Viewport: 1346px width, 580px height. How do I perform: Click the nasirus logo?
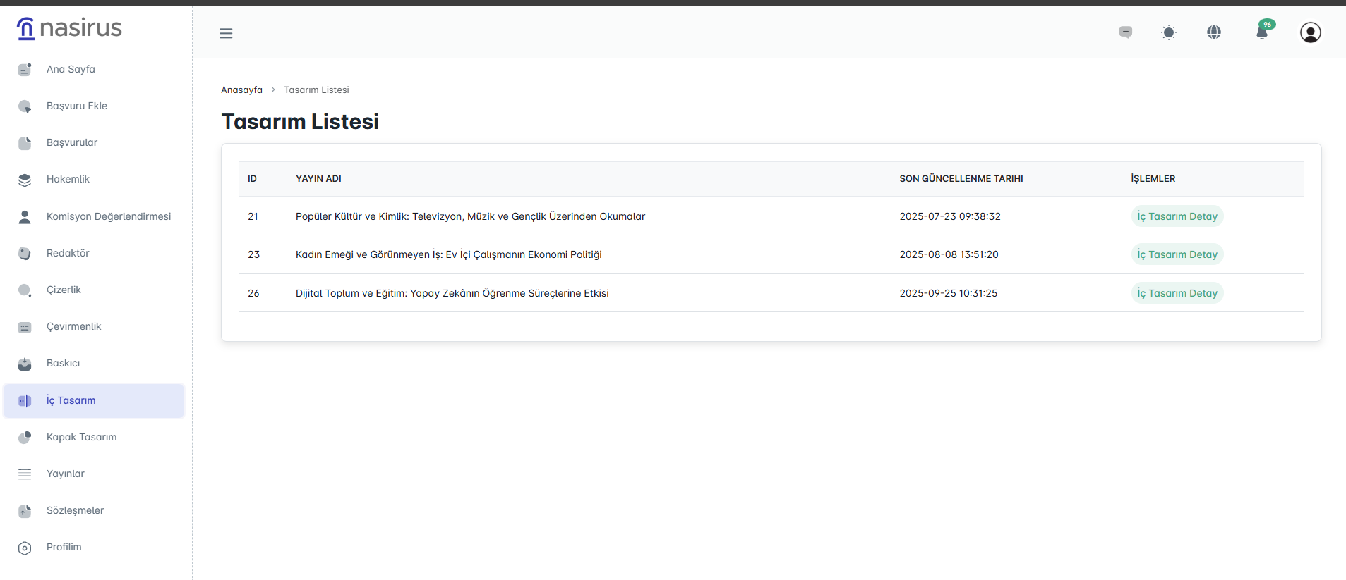point(69,28)
